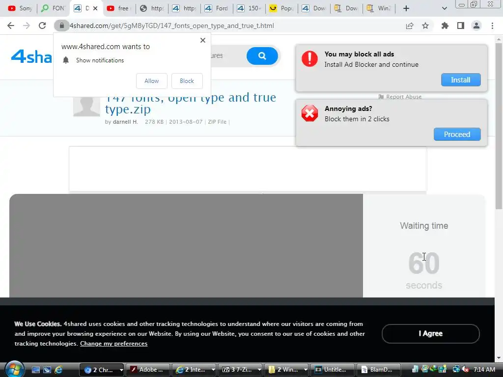
Task: Click the network tray icon
Action: pos(456,369)
